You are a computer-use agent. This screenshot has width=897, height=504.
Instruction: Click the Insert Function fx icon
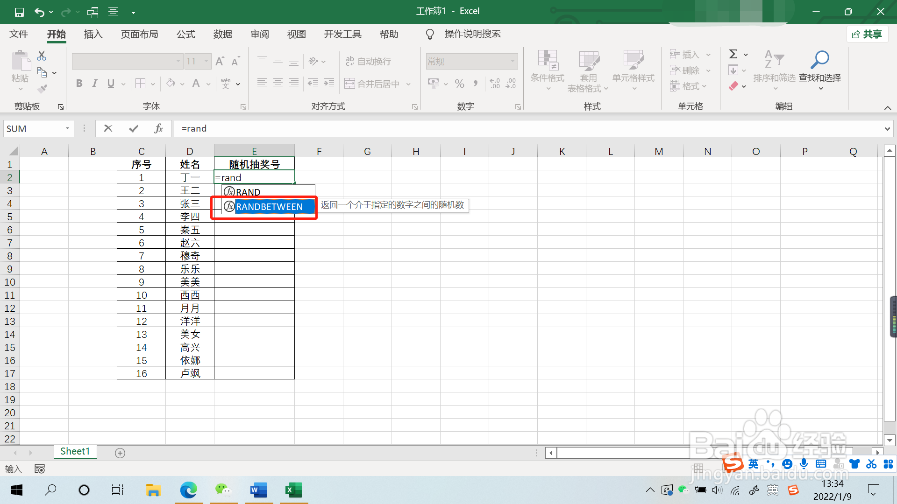[x=158, y=128]
